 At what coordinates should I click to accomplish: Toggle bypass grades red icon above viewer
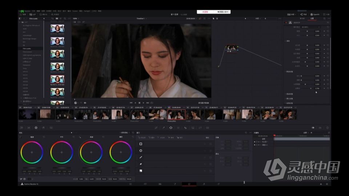(200, 19)
